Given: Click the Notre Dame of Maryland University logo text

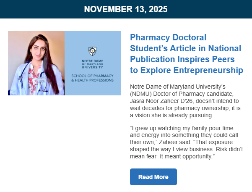Looking at the screenshot, I should (92, 64).
